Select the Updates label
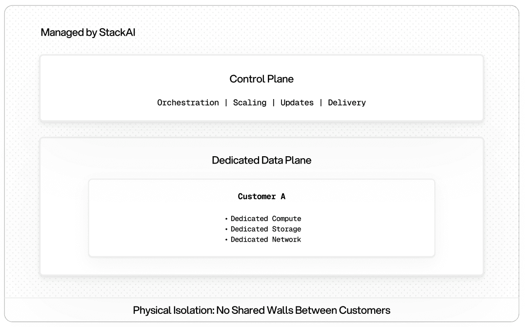The image size is (525, 327). pos(297,102)
